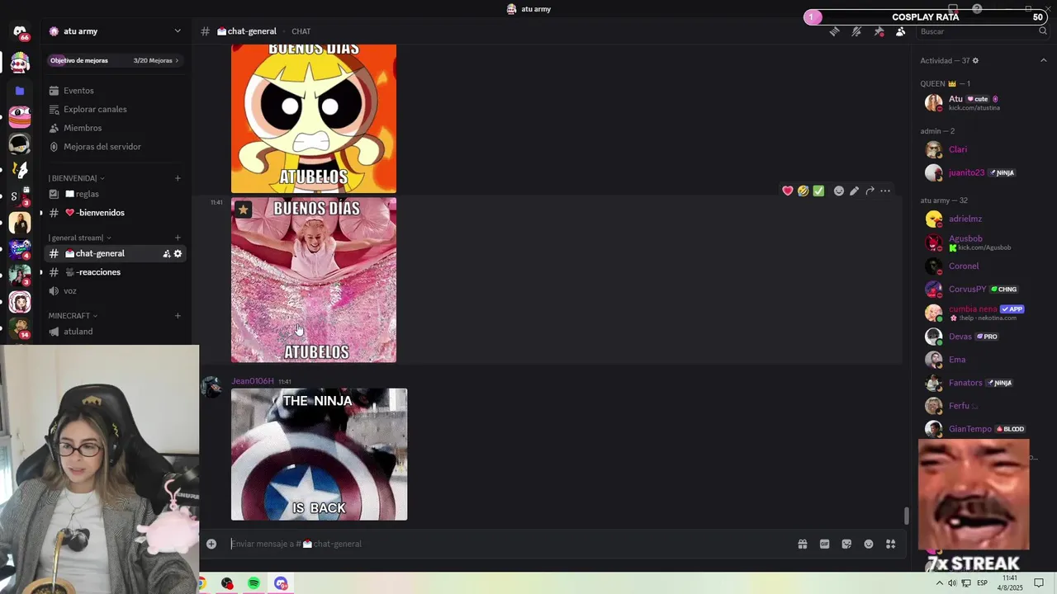Image resolution: width=1057 pixels, height=594 pixels.
Task: Open gift Nitro icon
Action: [802, 544]
